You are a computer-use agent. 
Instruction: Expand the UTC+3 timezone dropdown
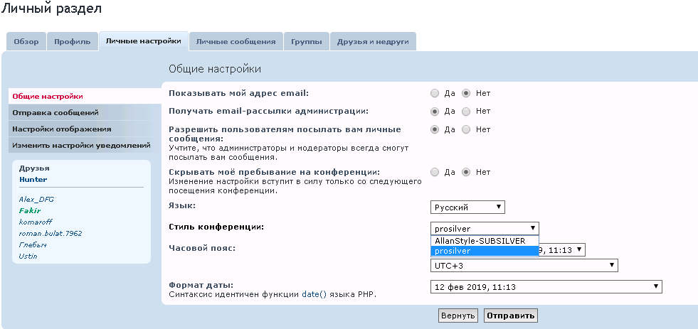click(524, 265)
